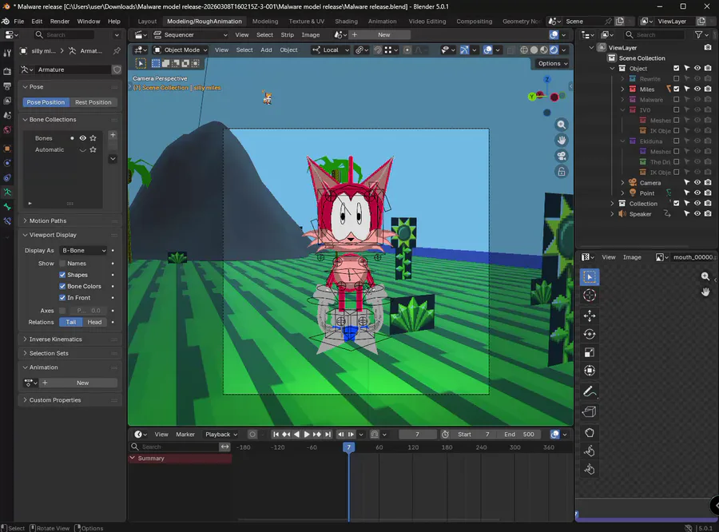Hide Miles collection in viewport via eye
The height and width of the screenshot is (532, 719).
[697, 89]
